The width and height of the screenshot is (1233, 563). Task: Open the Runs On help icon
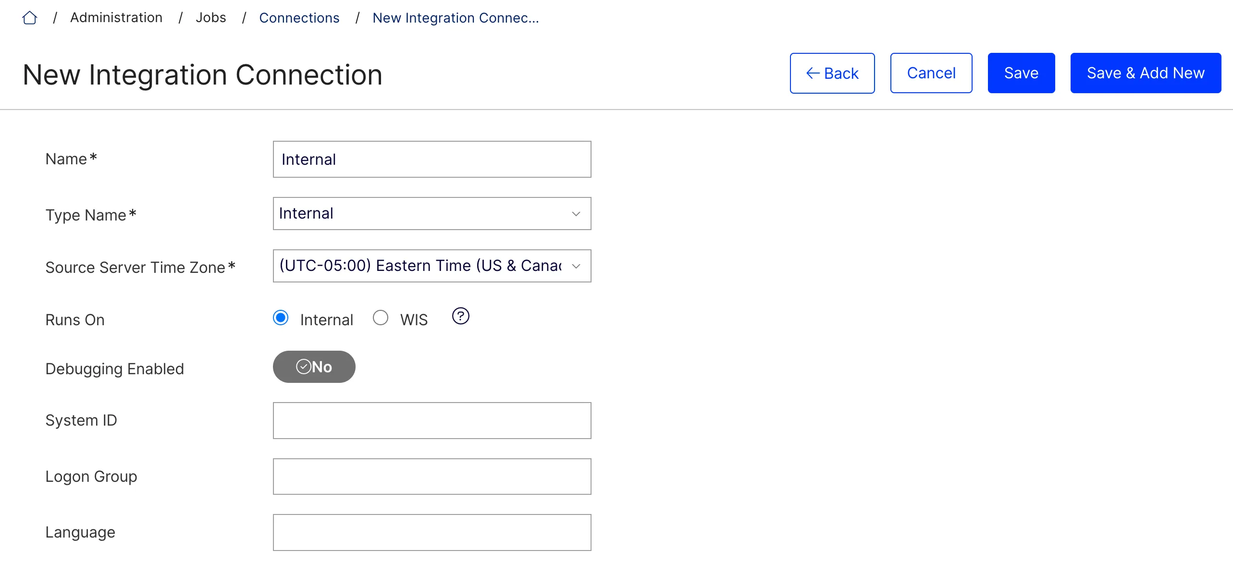pos(460,316)
